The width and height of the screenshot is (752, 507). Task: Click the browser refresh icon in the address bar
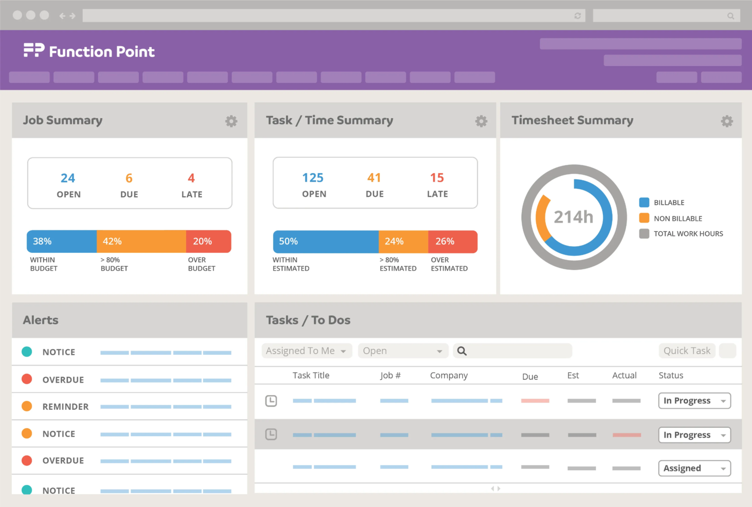click(x=577, y=15)
